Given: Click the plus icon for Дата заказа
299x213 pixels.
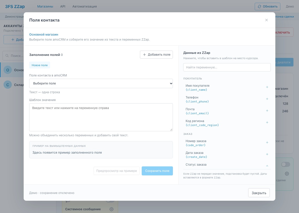Looking at the screenshot, I should [x=267, y=154].
